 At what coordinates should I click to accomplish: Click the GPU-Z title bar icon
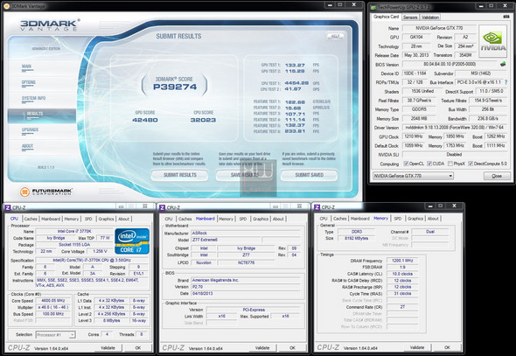(x=373, y=7)
